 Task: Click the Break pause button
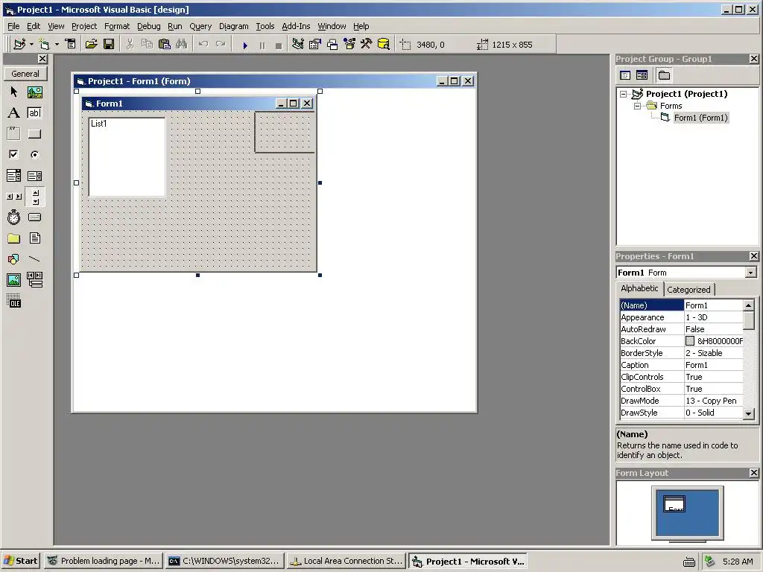[262, 45]
